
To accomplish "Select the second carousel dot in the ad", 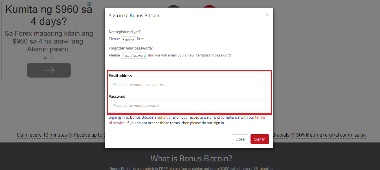I will (52, 58).
